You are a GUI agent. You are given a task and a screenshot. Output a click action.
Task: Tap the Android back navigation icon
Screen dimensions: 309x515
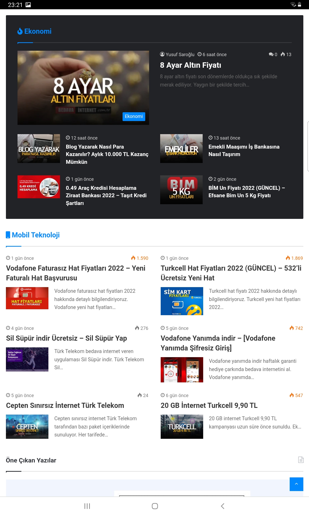click(x=223, y=506)
